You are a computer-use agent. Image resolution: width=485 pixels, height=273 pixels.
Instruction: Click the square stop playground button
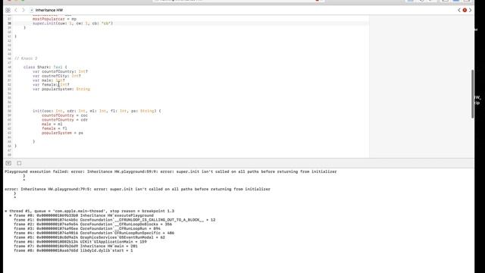[x=19, y=163]
